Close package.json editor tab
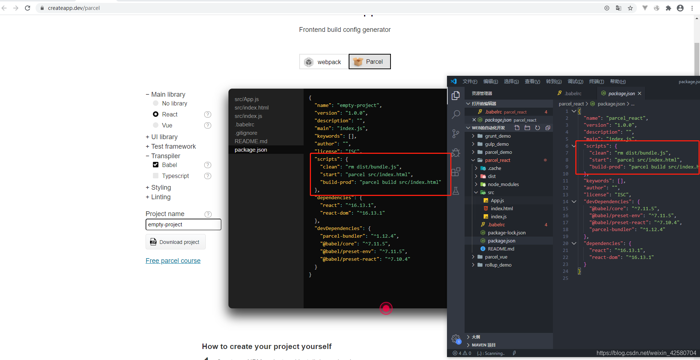 tap(639, 93)
